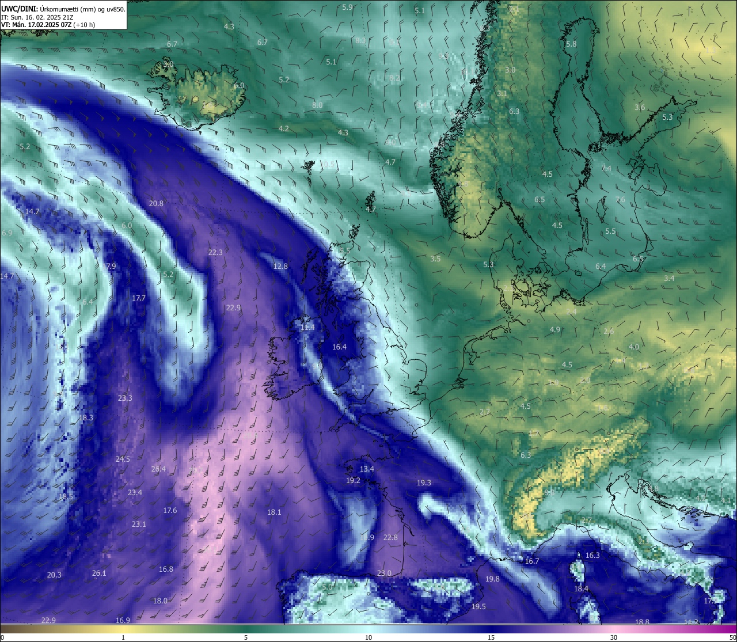Click the 13.4 value label
The image size is (737, 642).
click(367, 469)
